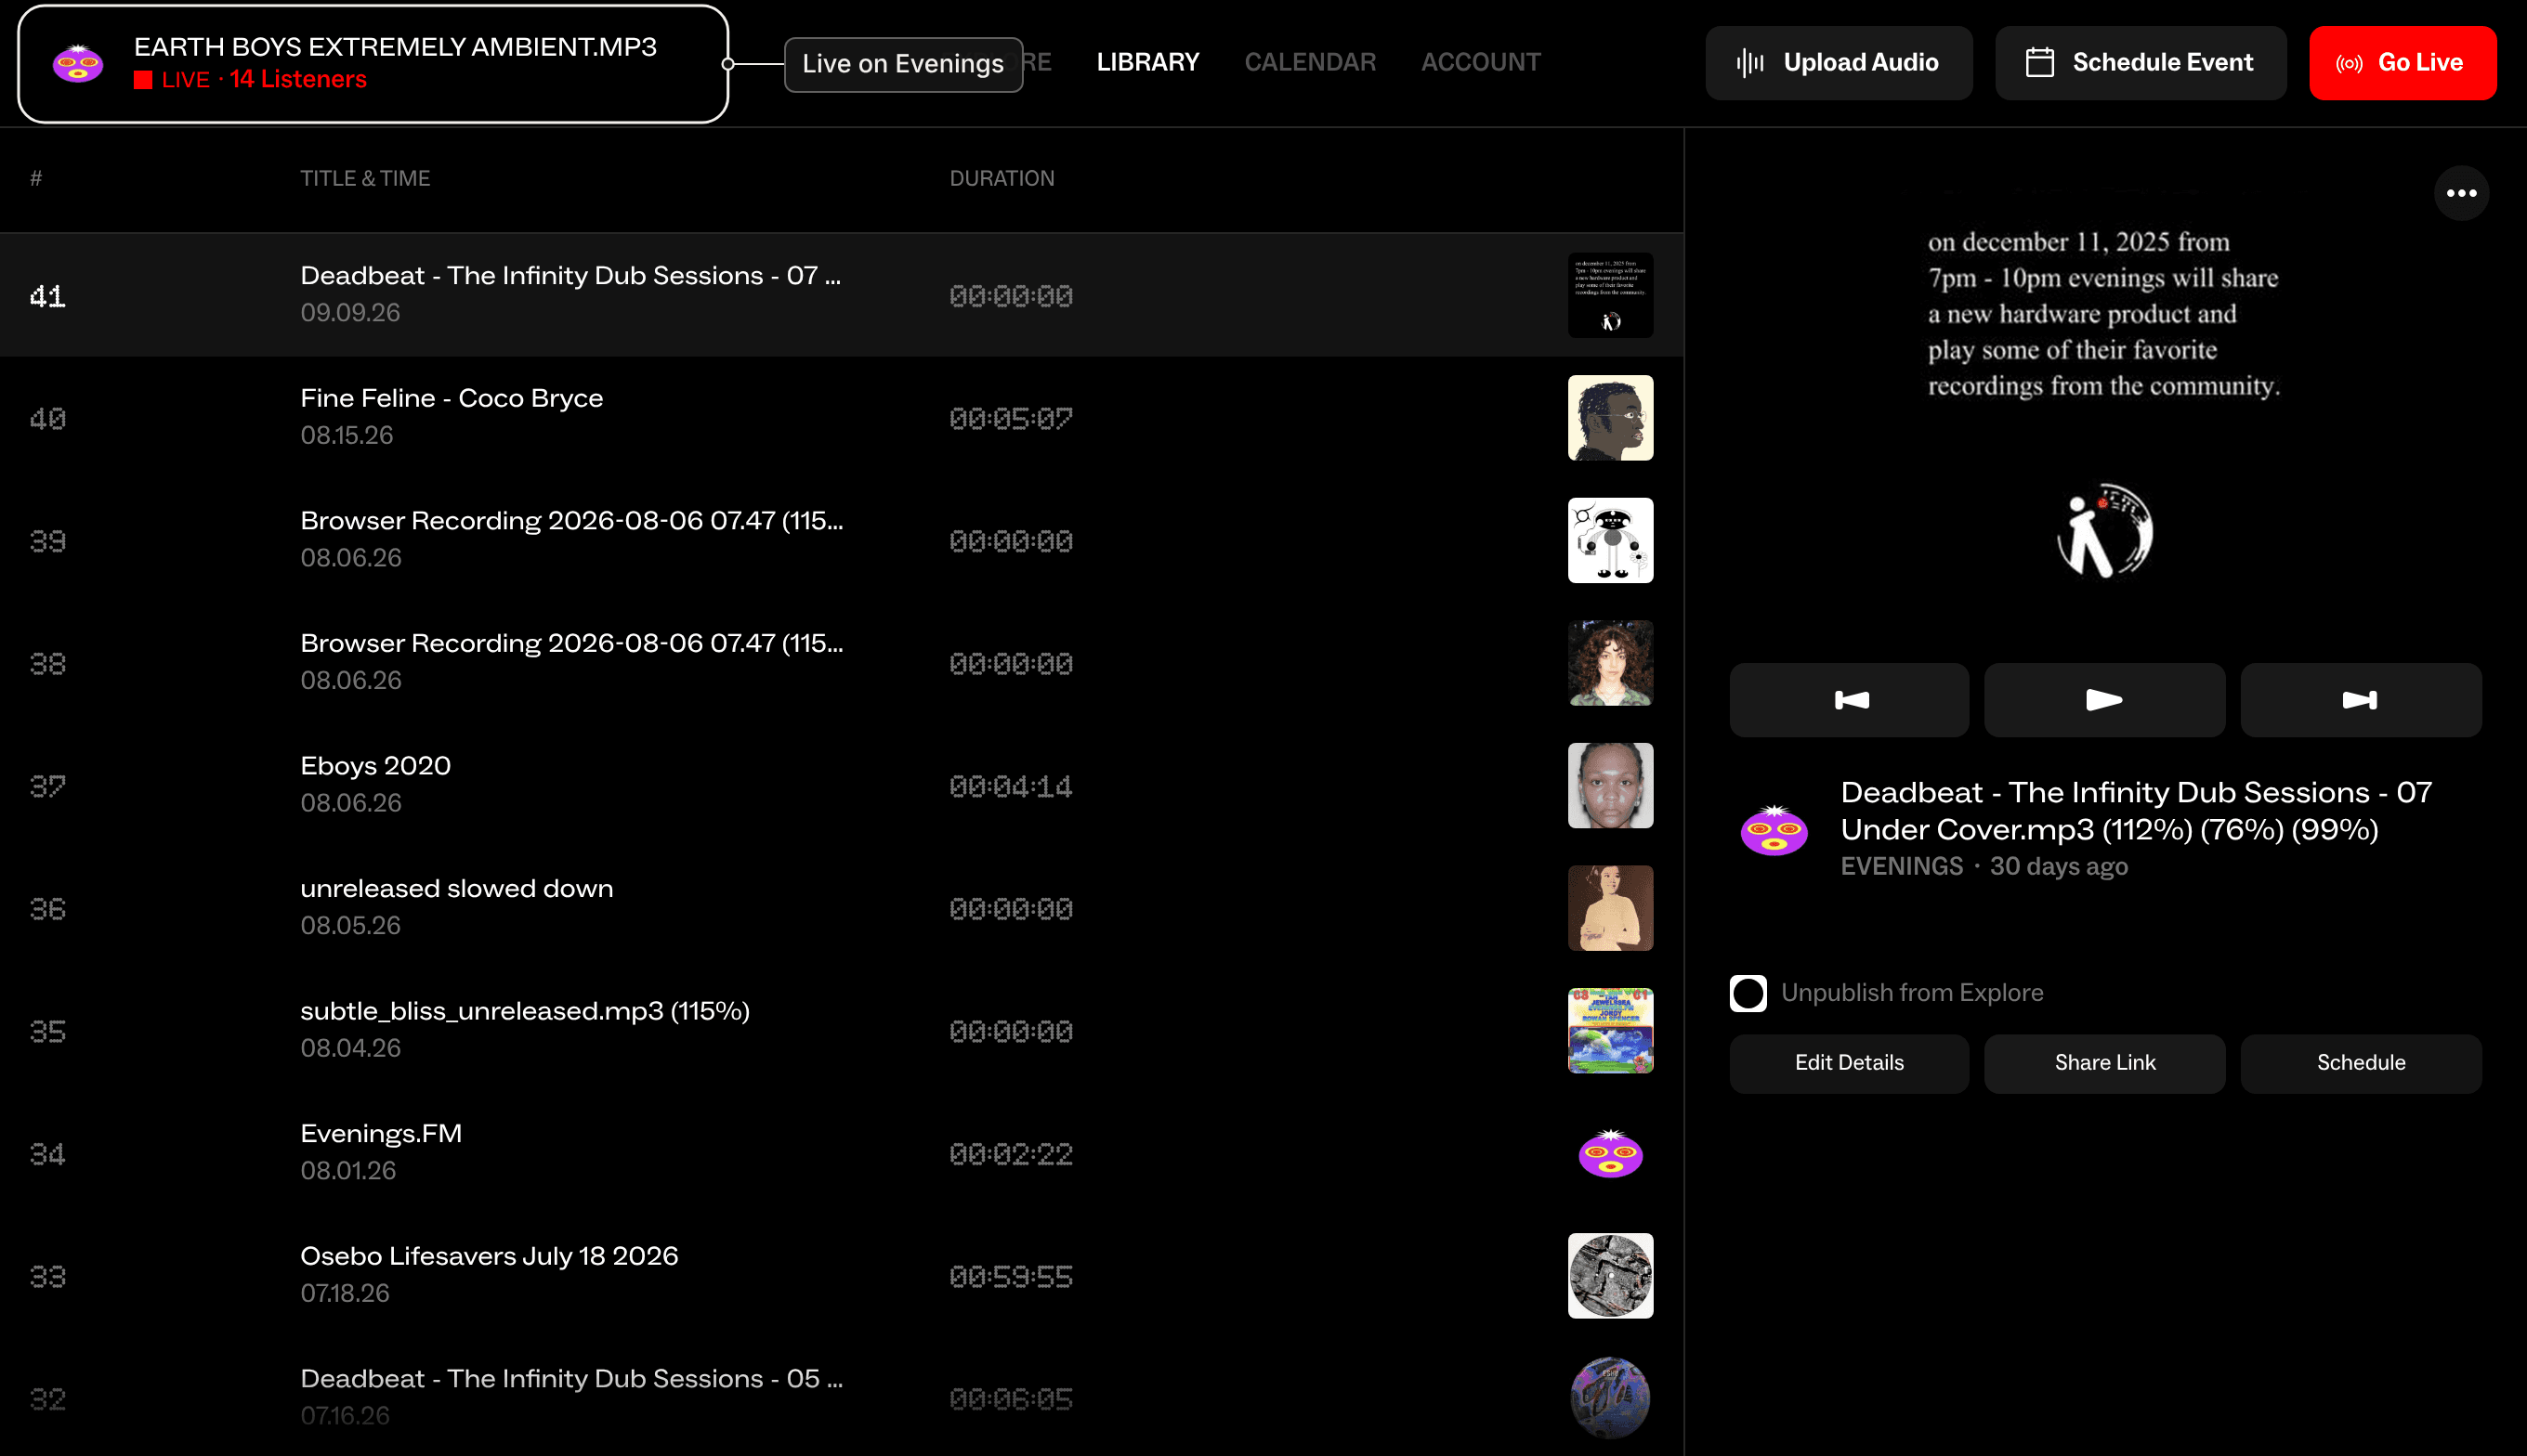Click the Title & Time column header
2527x1456 pixels.
click(365, 178)
